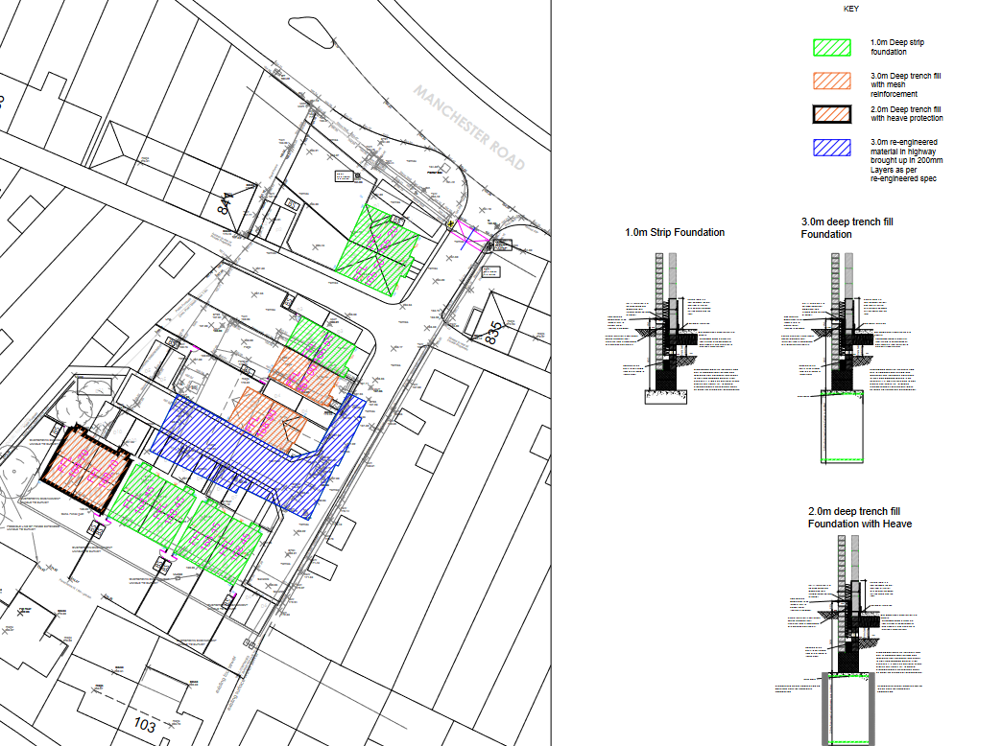Open the 2.0m Foundation with Heave detail
Viewport: 1002px width, 746px height.
[x=862, y=518]
